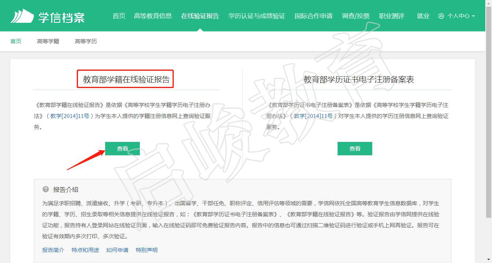492x263 pixels.
Task: Click the scrollbar up arrow
Action: click(x=488, y=2)
